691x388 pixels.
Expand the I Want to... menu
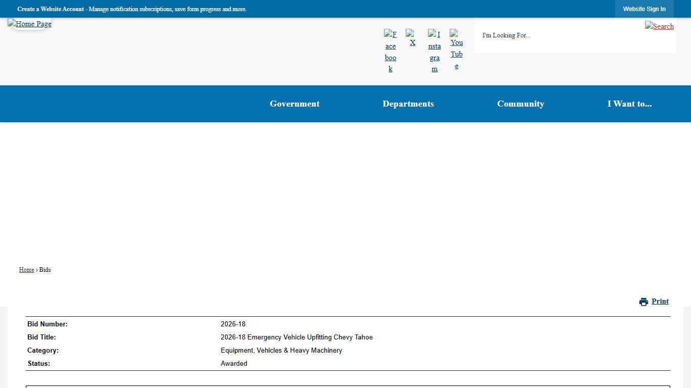point(629,104)
